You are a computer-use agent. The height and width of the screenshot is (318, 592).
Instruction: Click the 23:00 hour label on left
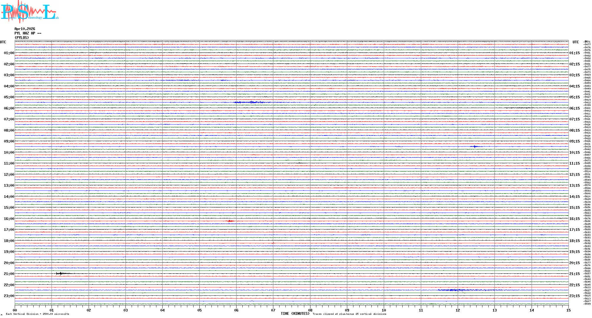click(x=9, y=296)
